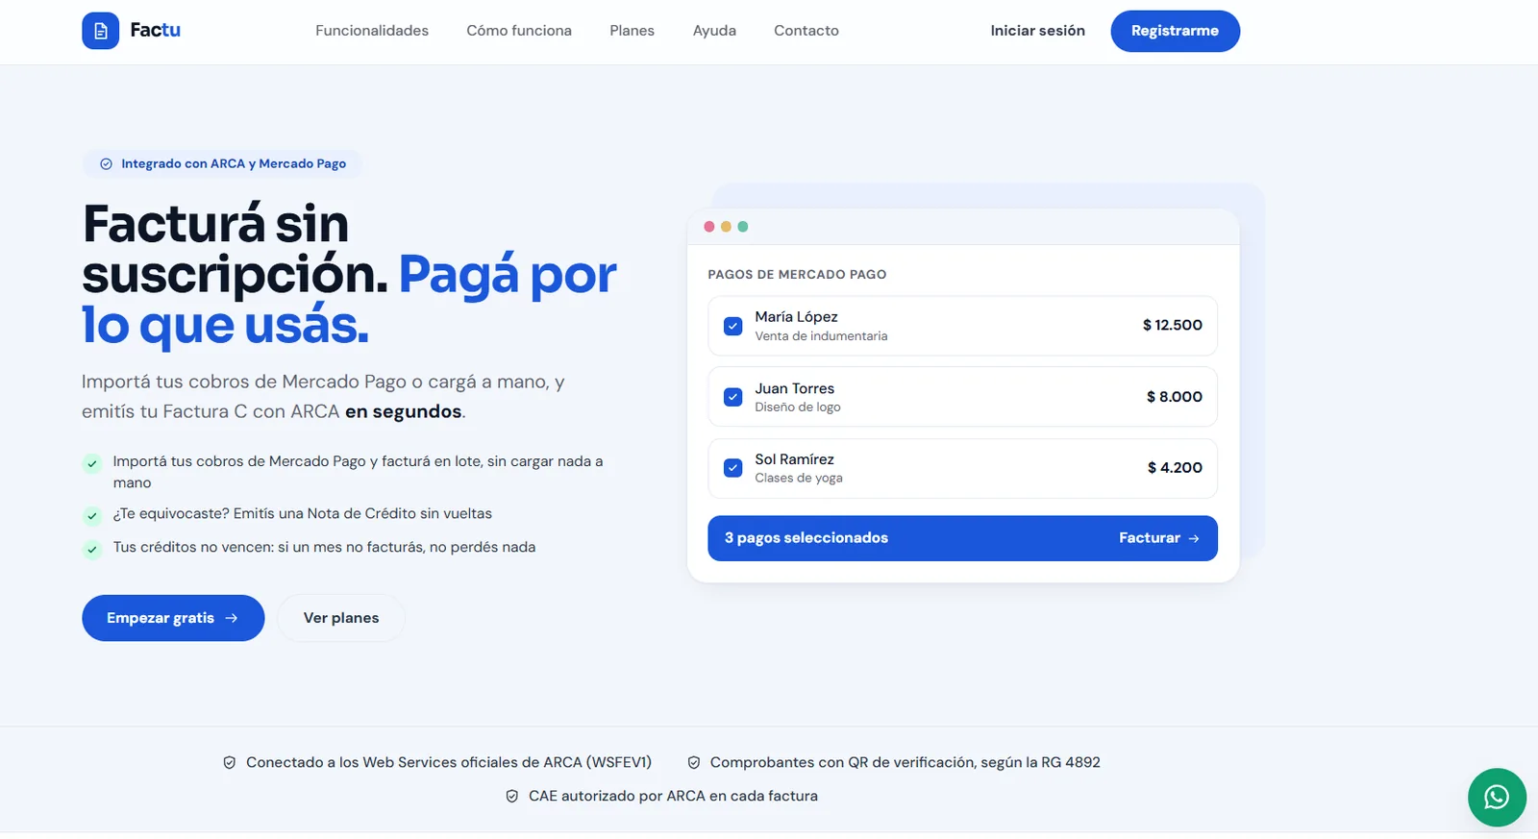Click the check icon beside 'Nota de Crédito' bullet

tap(92, 516)
